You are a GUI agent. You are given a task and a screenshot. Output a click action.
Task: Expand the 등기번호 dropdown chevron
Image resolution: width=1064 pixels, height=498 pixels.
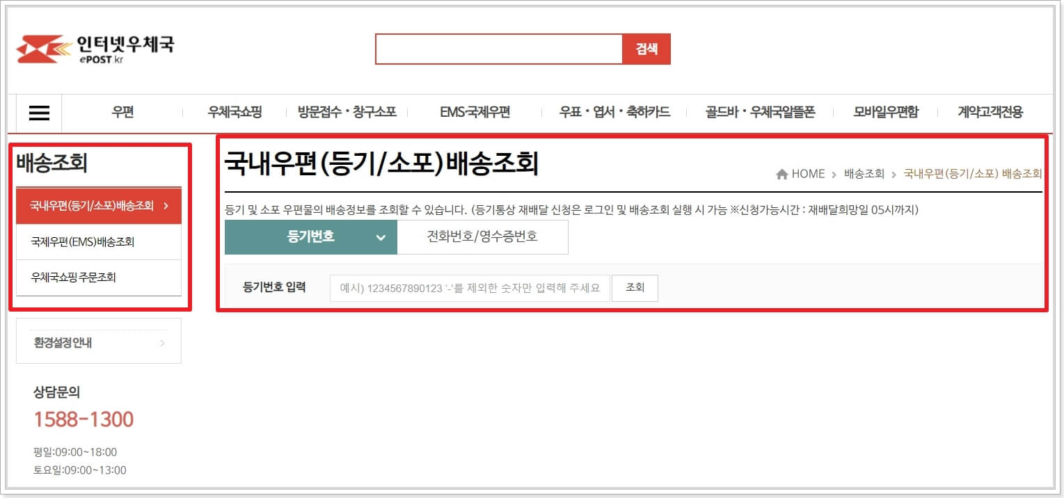point(380,237)
